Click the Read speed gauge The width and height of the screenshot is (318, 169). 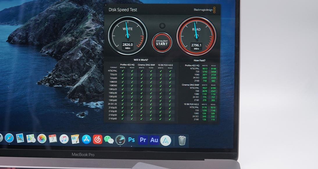(196, 36)
